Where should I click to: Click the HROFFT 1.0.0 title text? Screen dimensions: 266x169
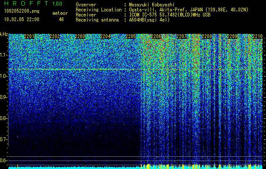tap(33, 3)
